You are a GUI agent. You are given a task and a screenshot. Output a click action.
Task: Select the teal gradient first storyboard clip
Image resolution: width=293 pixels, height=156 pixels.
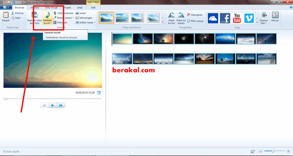[122, 39]
